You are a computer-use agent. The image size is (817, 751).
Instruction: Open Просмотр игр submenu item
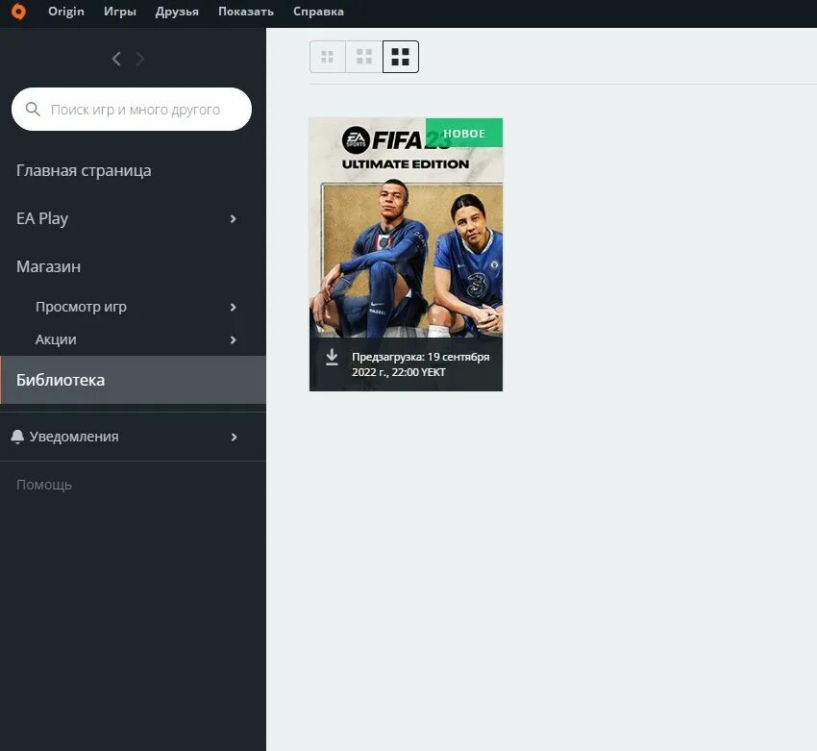(82, 307)
